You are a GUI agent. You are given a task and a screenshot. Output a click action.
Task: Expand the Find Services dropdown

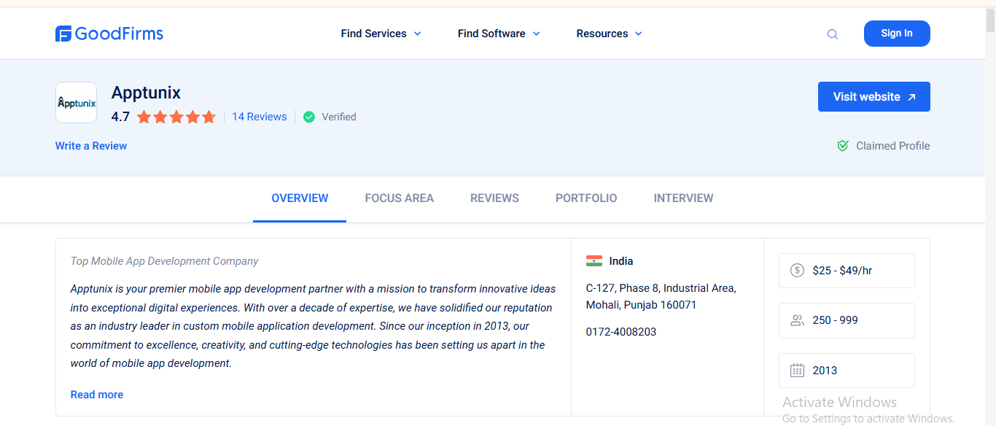[381, 34]
